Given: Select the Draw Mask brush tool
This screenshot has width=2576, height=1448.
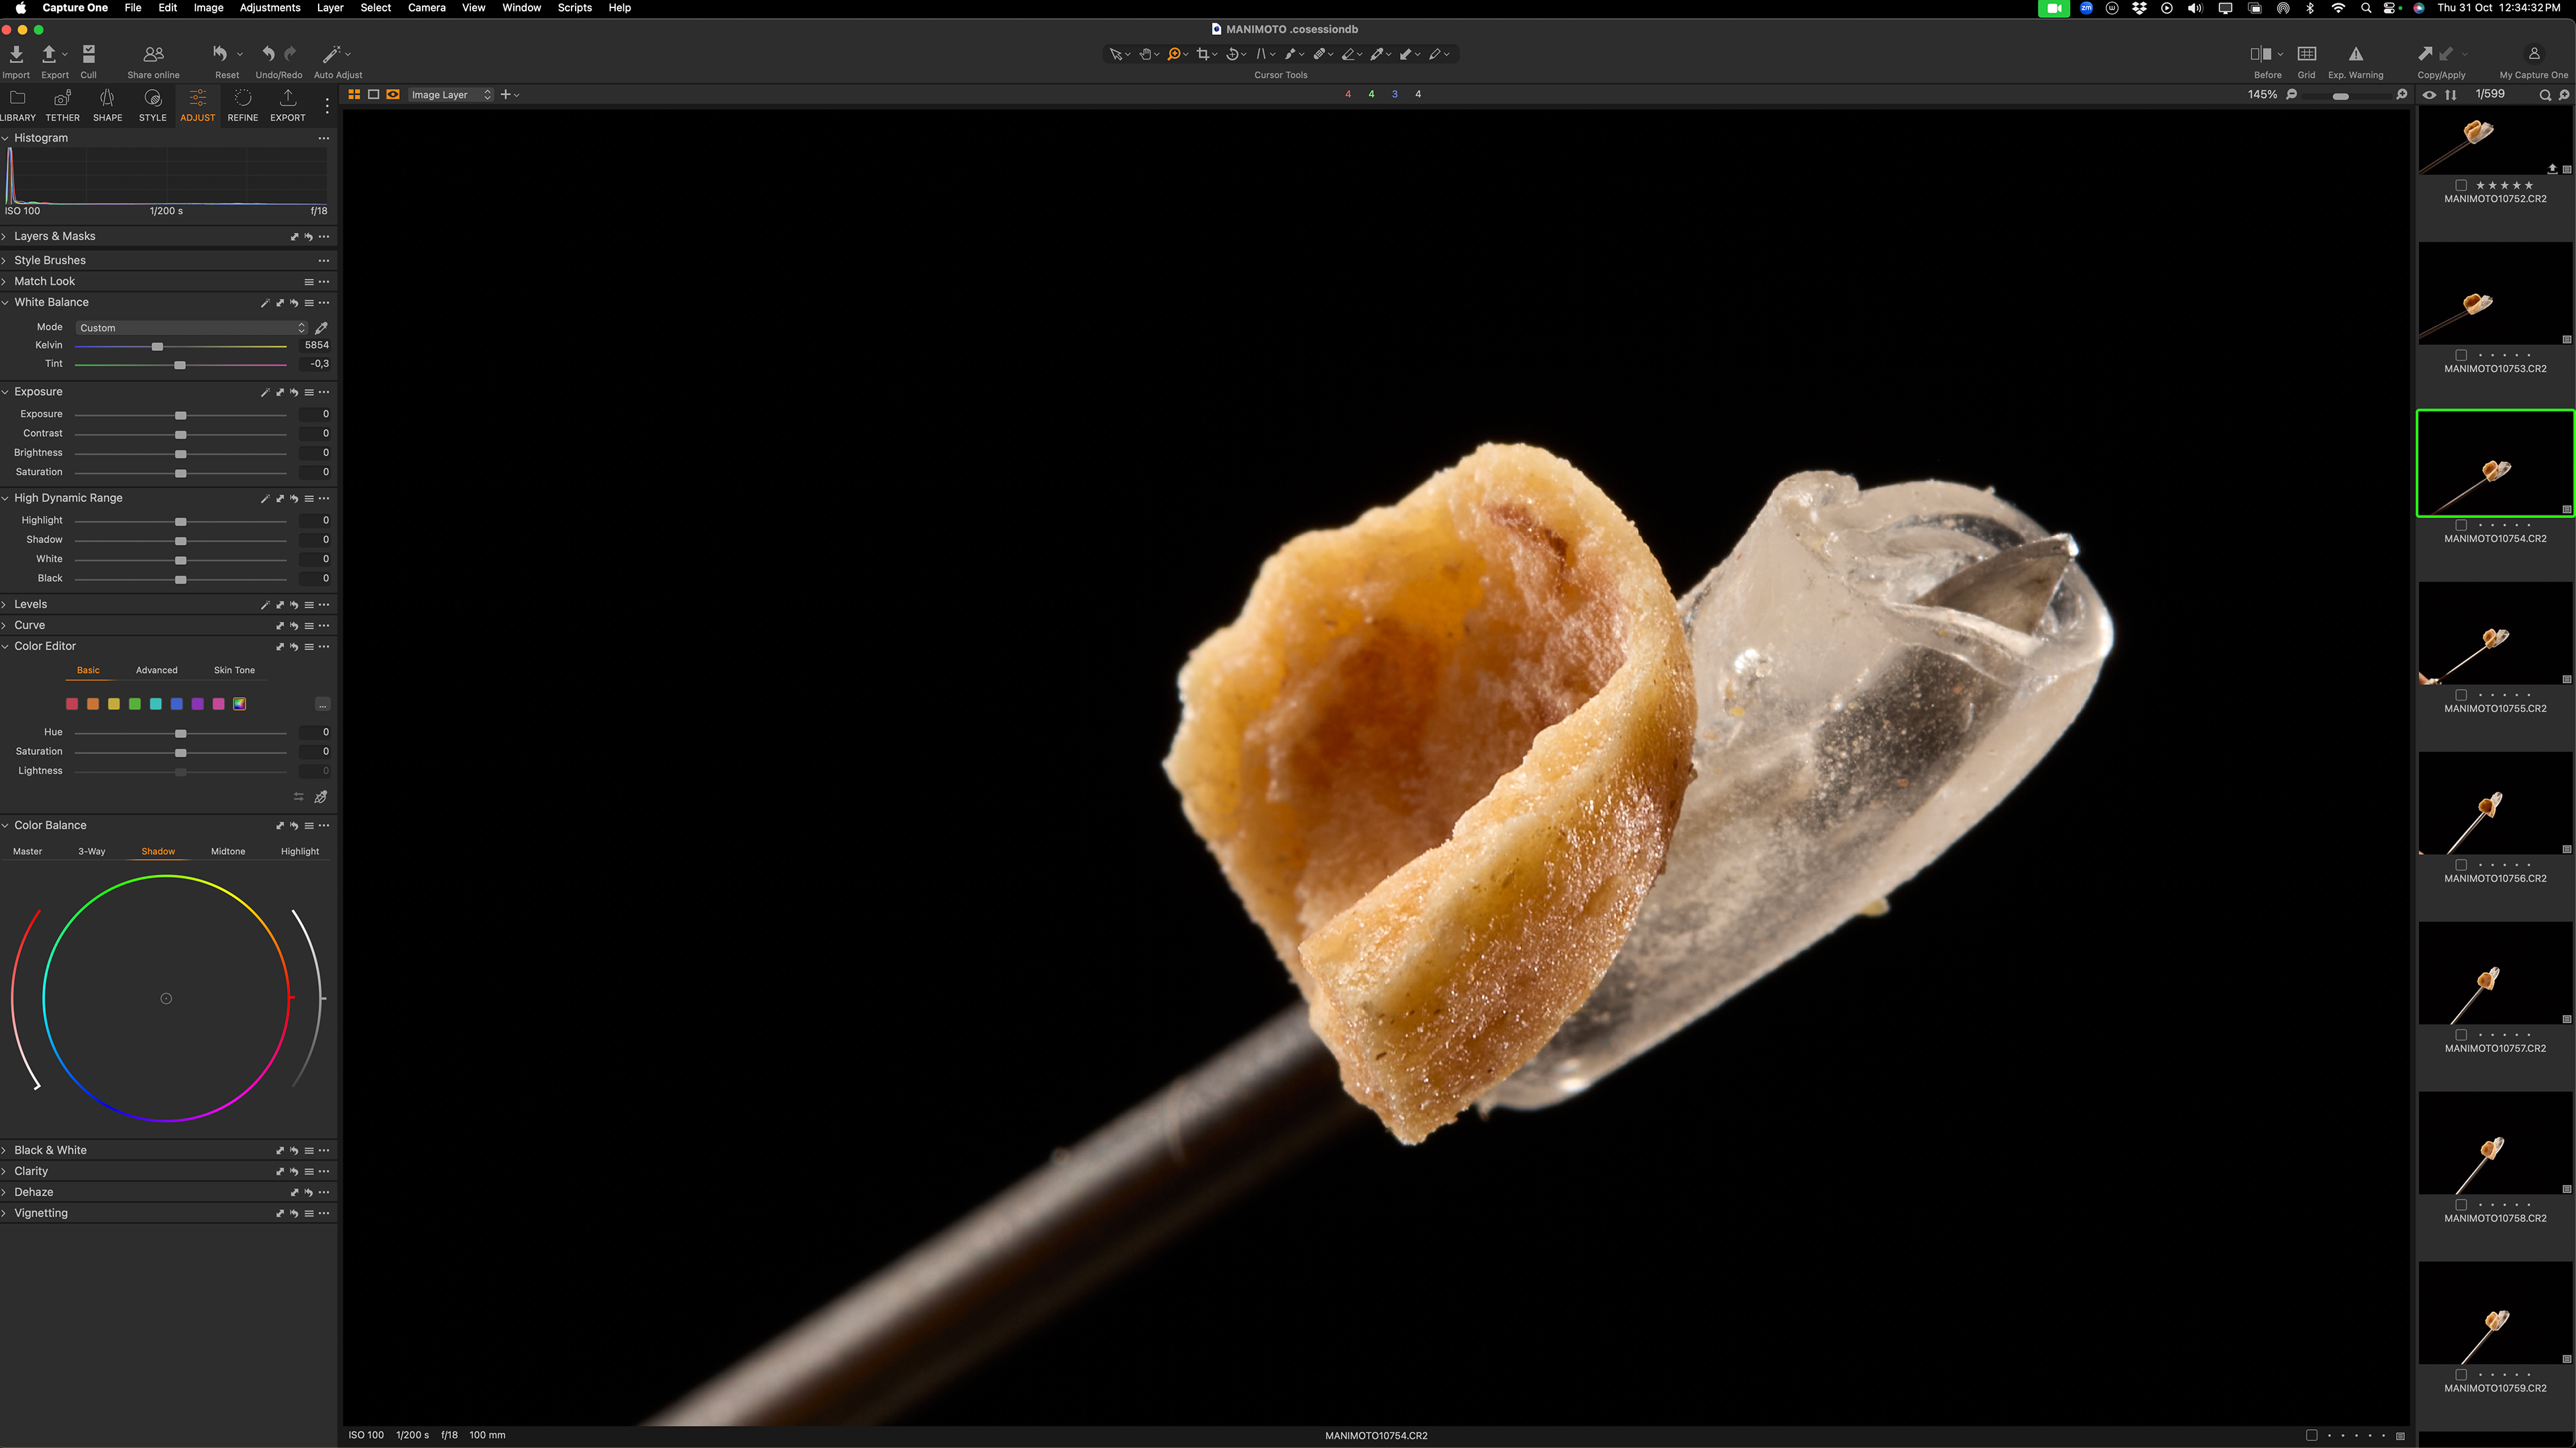Looking at the screenshot, I should click(1290, 54).
